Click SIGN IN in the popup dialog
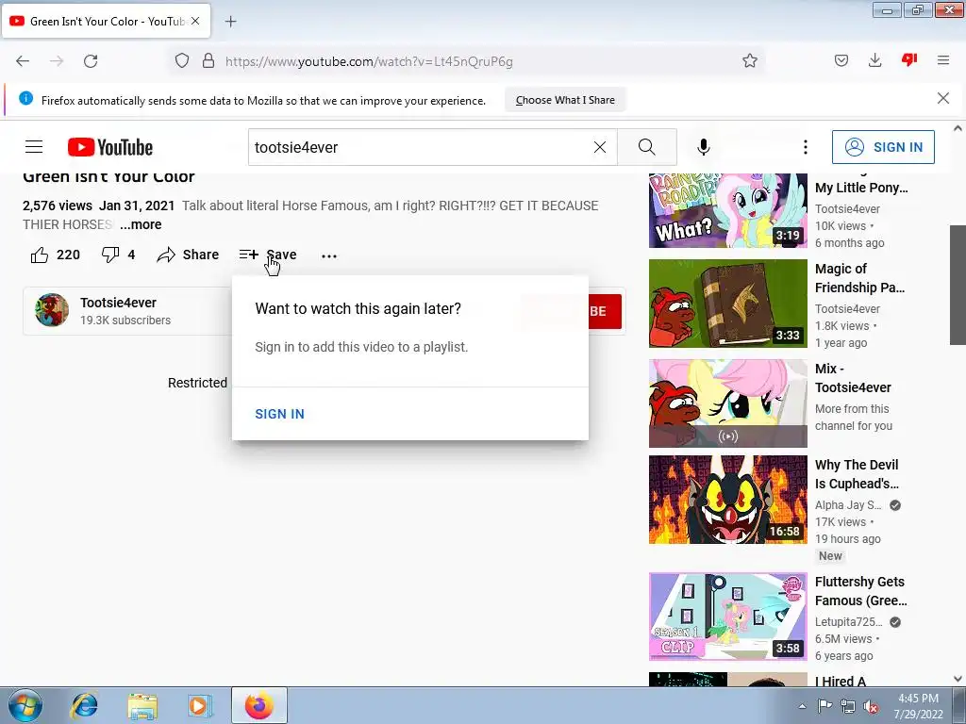Screen dimensions: 966x724 (x=279, y=414)
